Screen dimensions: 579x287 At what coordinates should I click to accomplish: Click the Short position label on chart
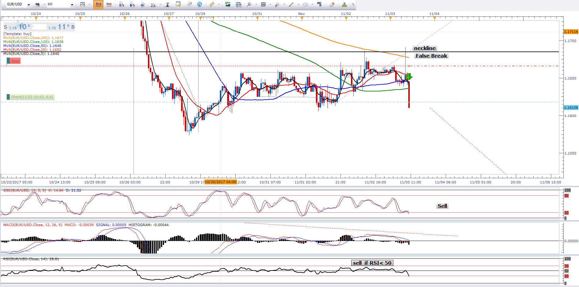(x=32, y=97)
